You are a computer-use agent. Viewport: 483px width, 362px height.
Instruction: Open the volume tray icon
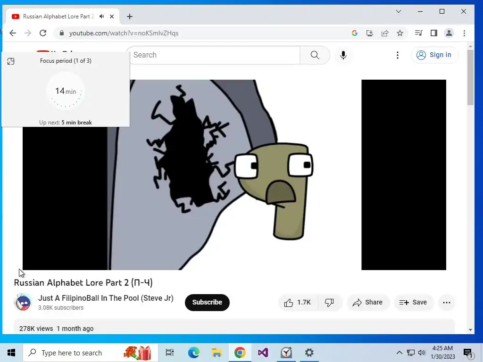[x=422, y=353]
